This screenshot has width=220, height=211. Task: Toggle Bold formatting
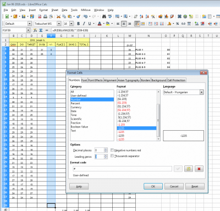point(79,24)
